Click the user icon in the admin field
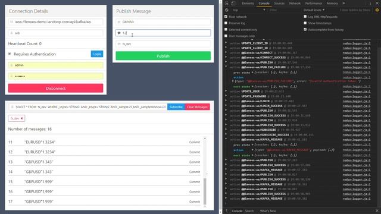Image resolution: width=381 pixels, height=214 pixels. point(11,65)
